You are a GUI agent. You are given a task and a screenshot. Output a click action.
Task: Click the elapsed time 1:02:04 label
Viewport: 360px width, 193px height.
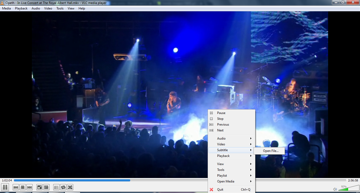coord(7,180)
